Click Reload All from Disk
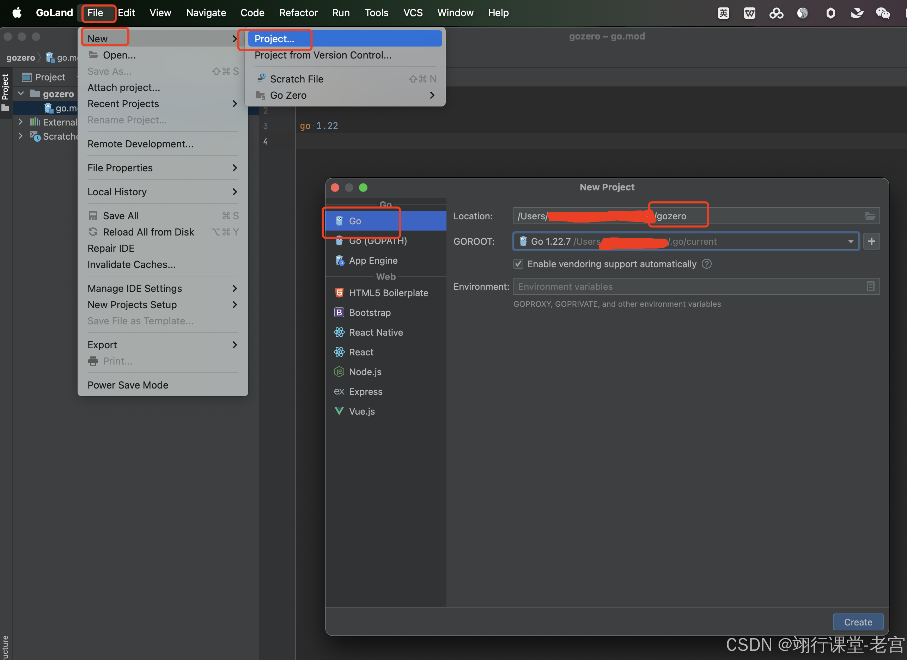This screenshot has height=660, width=907. 163,232
